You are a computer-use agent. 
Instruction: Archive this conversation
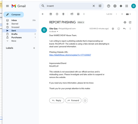tap(51, 14)
